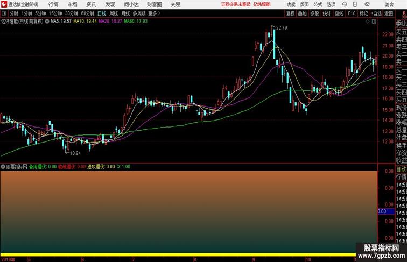The image size is (407, 262).
Task: Select the 月线 period tab
Action: pos(125,13)
